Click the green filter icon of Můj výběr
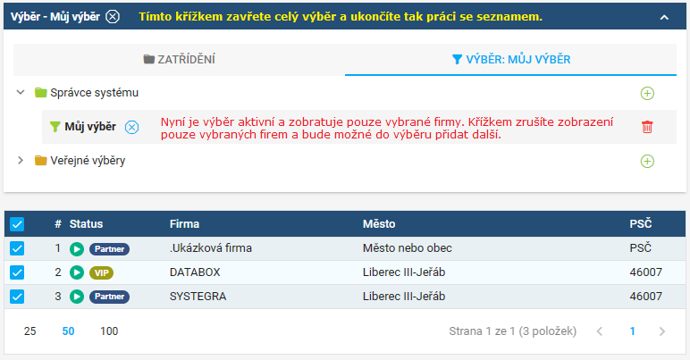 (x=55, y=127)
